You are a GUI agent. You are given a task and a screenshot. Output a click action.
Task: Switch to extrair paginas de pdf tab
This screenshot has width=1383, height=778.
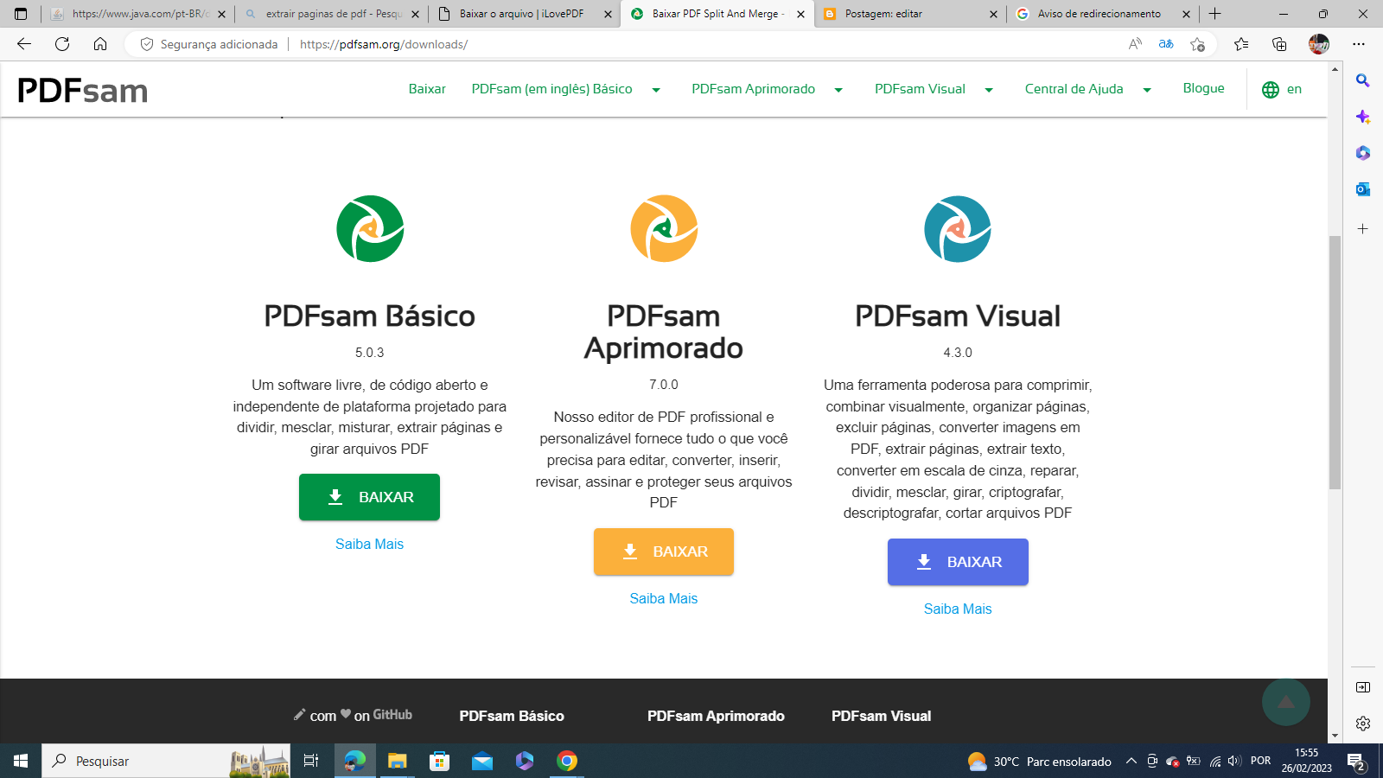coord(332,14)
